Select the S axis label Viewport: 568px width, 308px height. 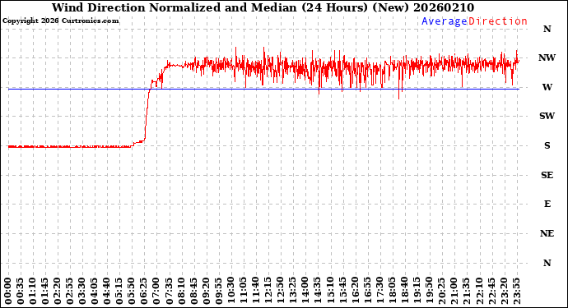click(x=547, y=145)
